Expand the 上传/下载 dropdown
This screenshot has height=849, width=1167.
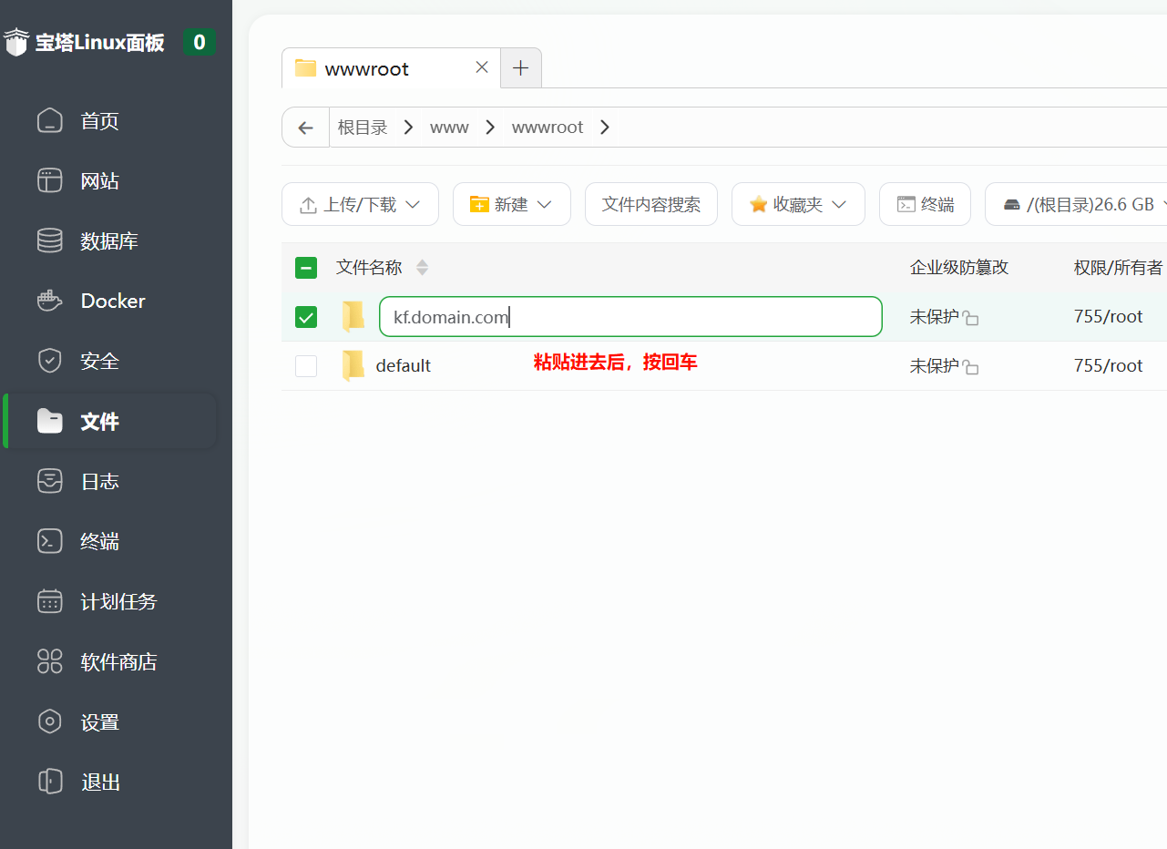[360, 205]
